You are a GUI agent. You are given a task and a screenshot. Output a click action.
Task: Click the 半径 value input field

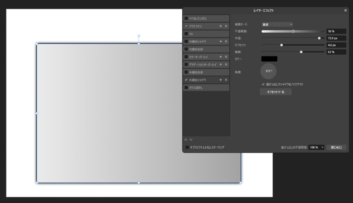click(336, 38)
